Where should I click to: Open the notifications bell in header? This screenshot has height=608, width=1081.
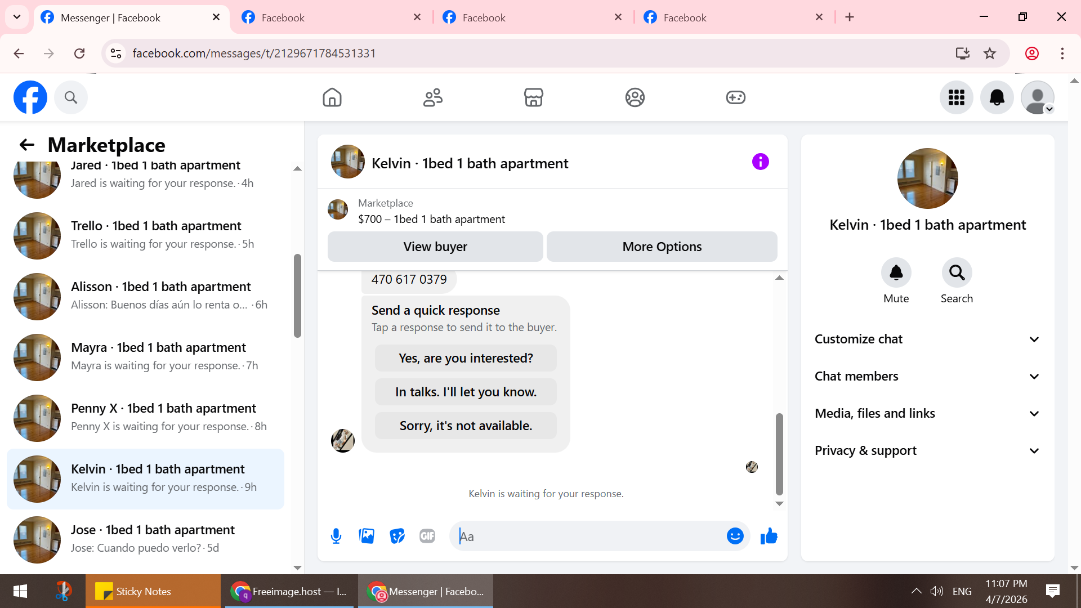[x=997, y=97]
